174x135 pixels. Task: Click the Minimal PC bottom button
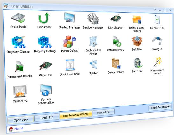103,113
